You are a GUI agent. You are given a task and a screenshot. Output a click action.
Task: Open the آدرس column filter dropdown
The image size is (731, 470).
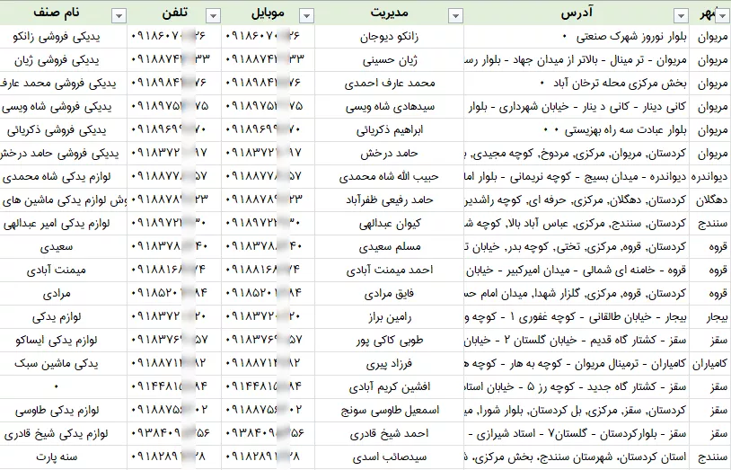pos(681,16)
